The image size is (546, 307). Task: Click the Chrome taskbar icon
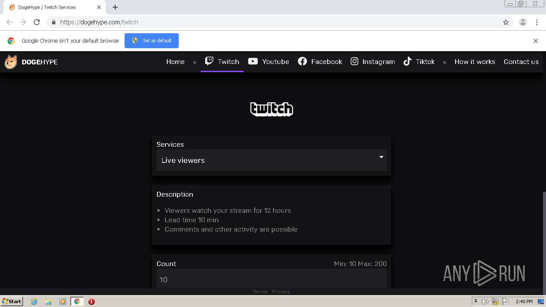tap(77, 301)
